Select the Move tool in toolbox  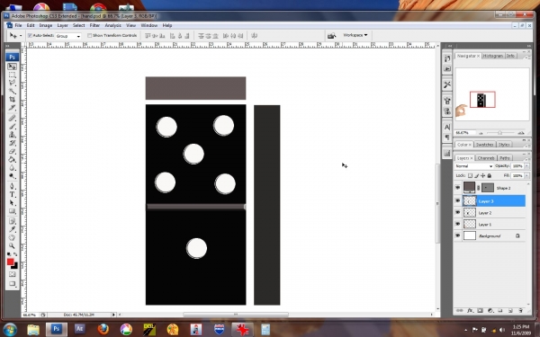click(x=12, y=67)
